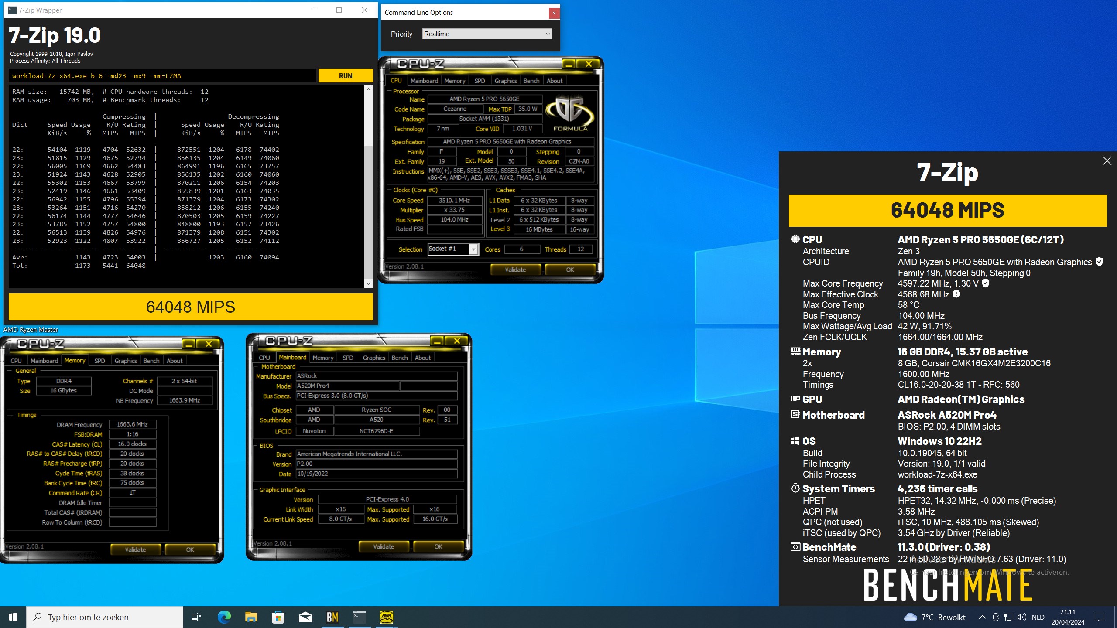Show hidden system tray icons
Viewport: 1117px width, 628px height.
[982, 617]
